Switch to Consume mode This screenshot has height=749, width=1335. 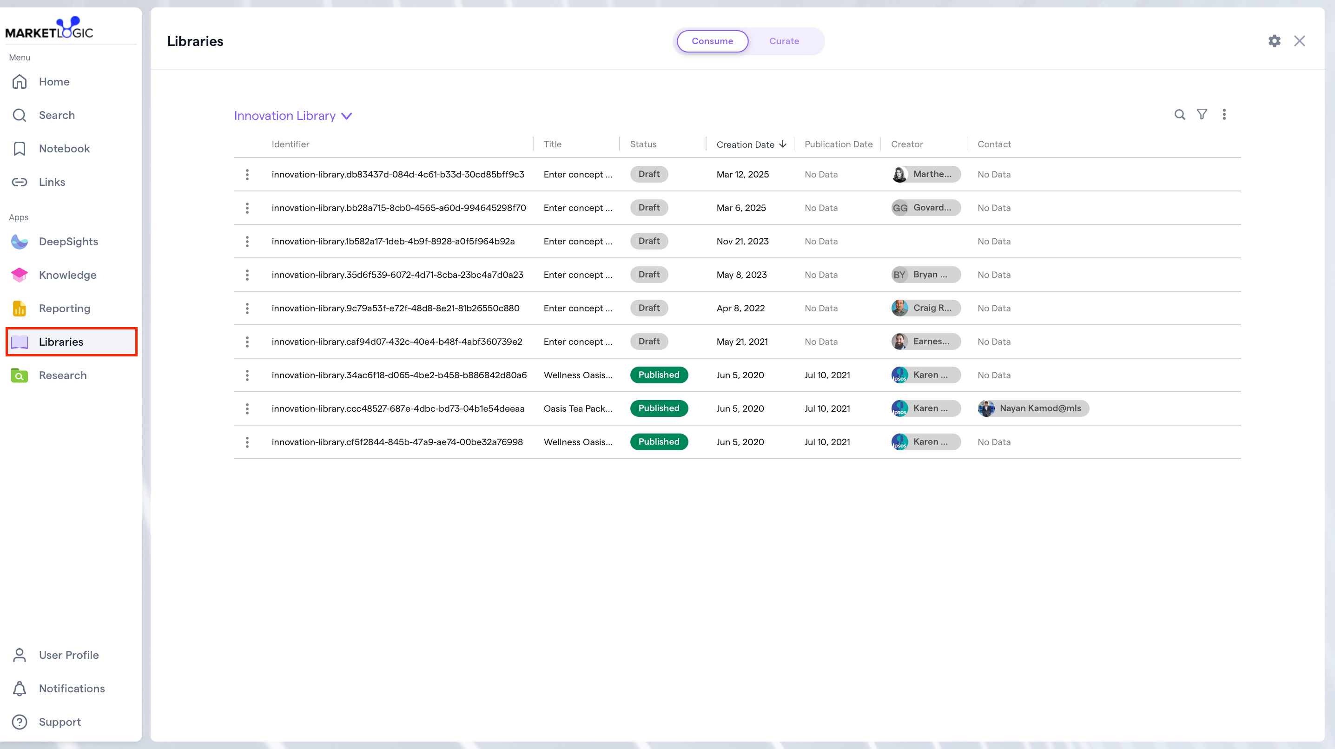(x=712, y=41)
